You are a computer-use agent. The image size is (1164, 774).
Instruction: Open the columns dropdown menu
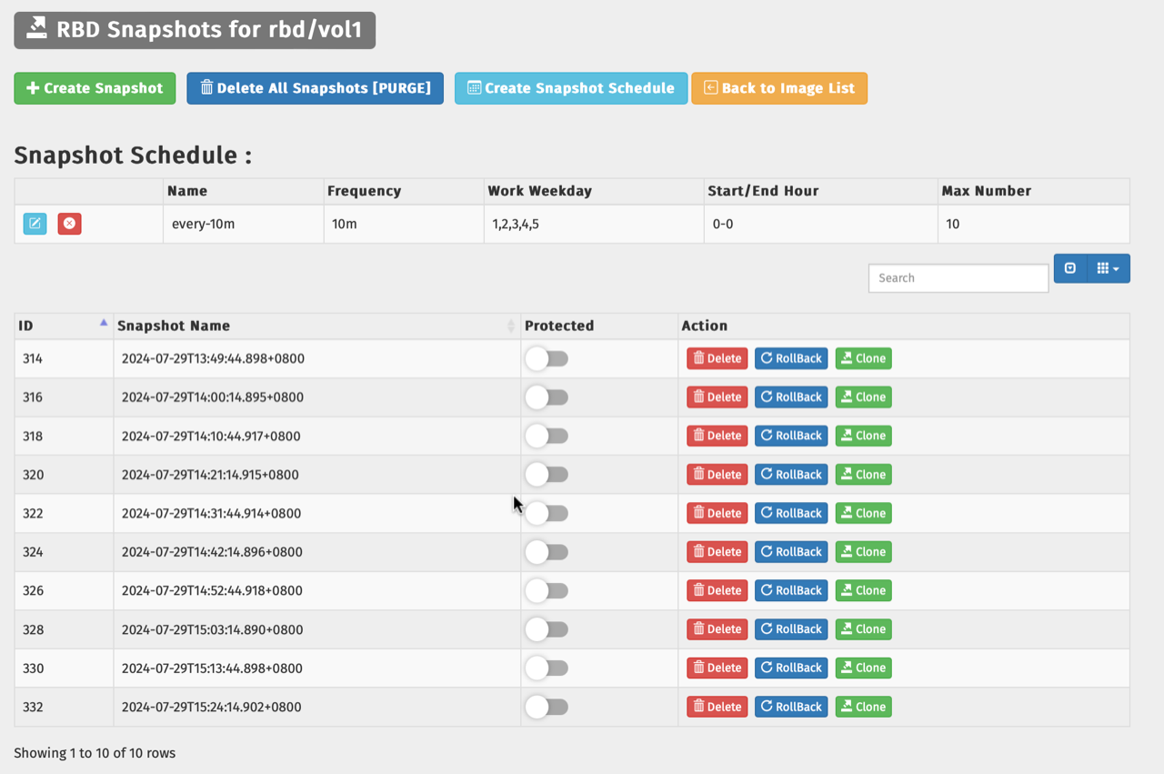pos(1107,268)
